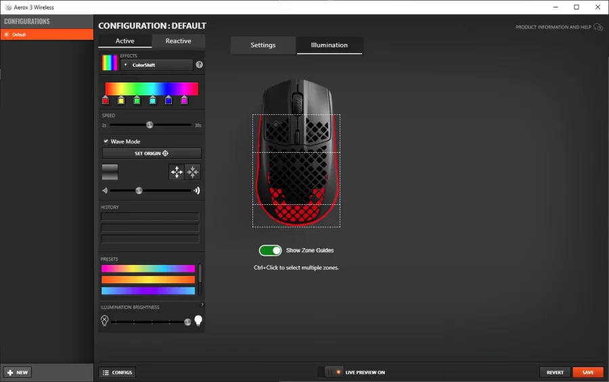This screenshot has width=609, height=382.
Task: Click the New configuration button
Action: pos(18,373)
